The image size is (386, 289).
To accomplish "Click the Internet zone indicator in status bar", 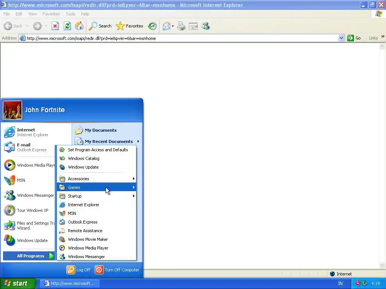I will [341, 274].
